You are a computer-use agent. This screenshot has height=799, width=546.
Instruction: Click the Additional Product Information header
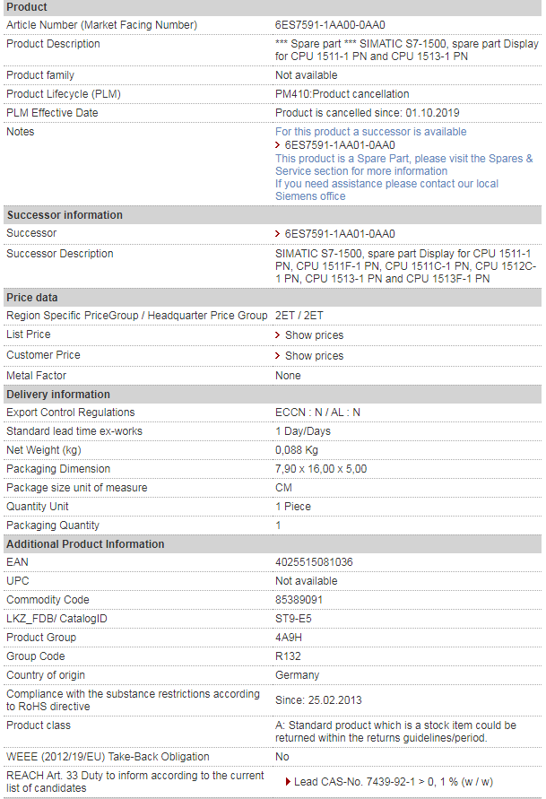coord(273,544)
